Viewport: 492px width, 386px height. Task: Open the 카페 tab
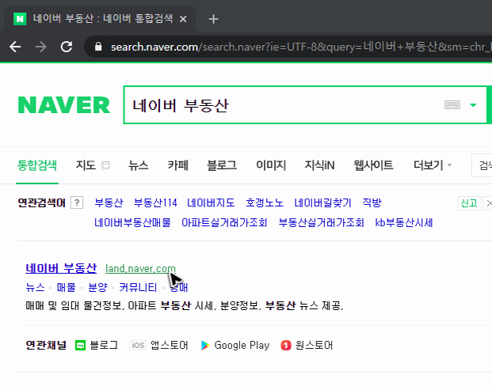tap(178, 165)
